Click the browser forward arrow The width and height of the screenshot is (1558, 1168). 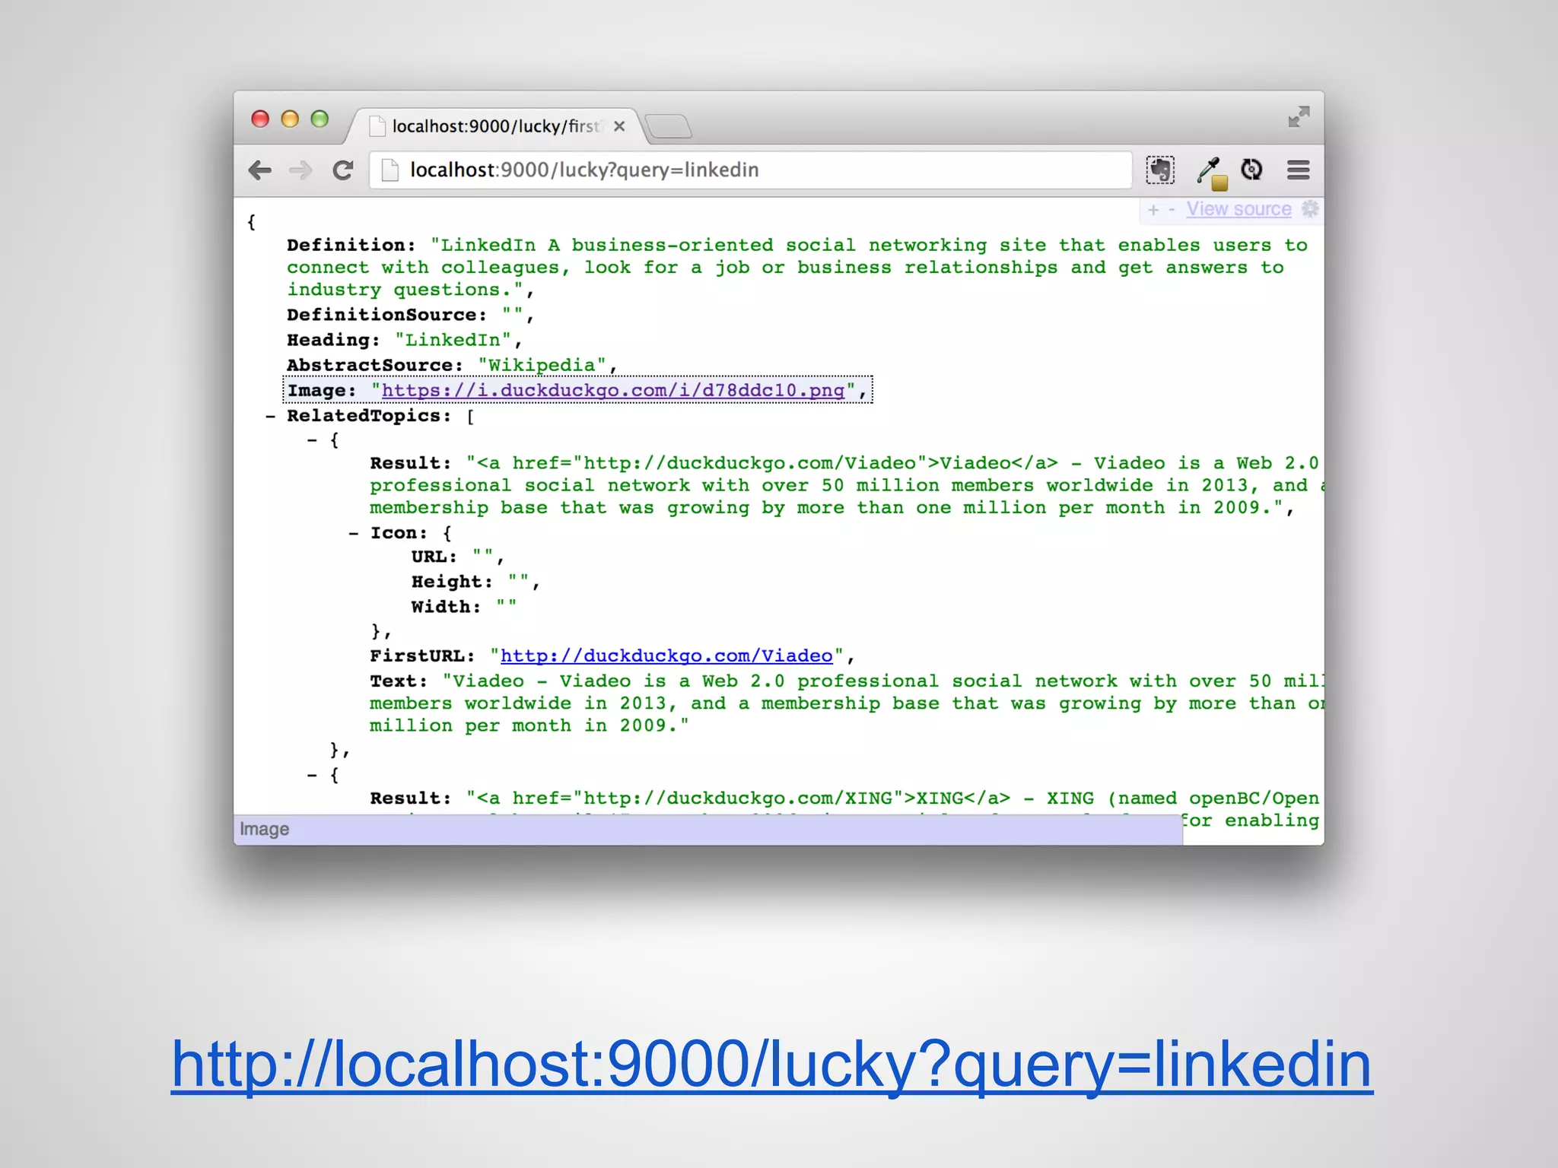click(x=301, y=170)
